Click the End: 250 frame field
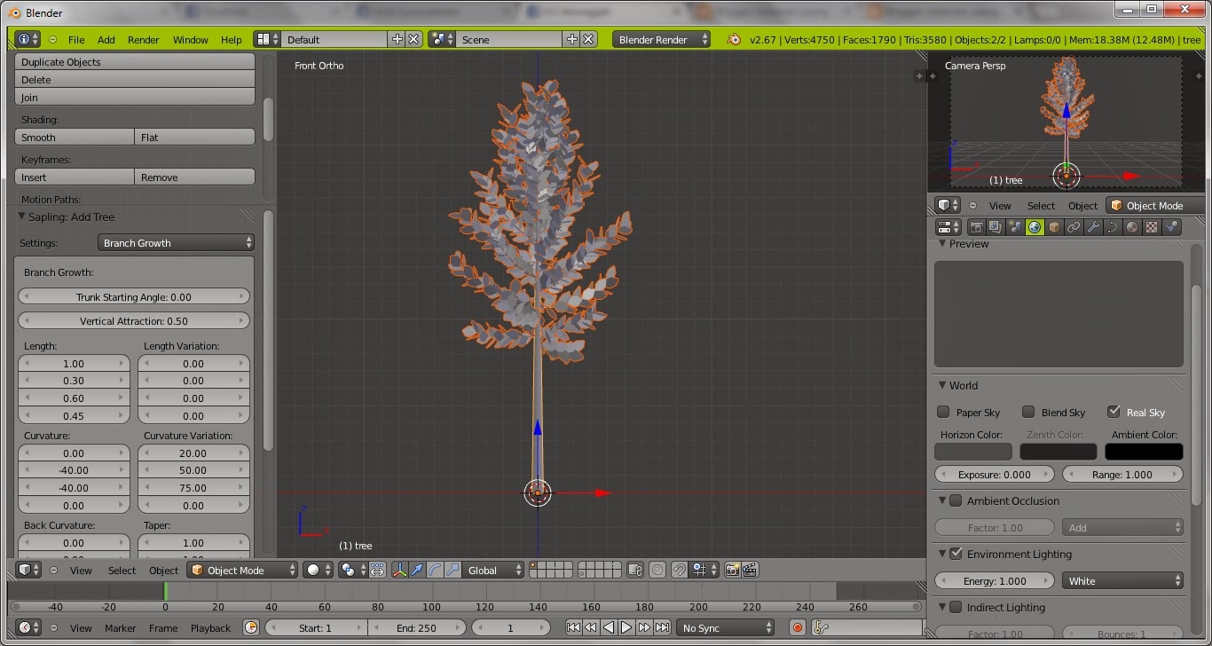The image size is (1212, 646). (x=417, y=627)
